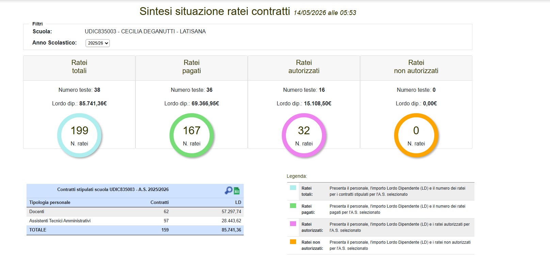The image size is (550, 259).
Task: Select the TOTALE row label
Action: click(38, 230)
